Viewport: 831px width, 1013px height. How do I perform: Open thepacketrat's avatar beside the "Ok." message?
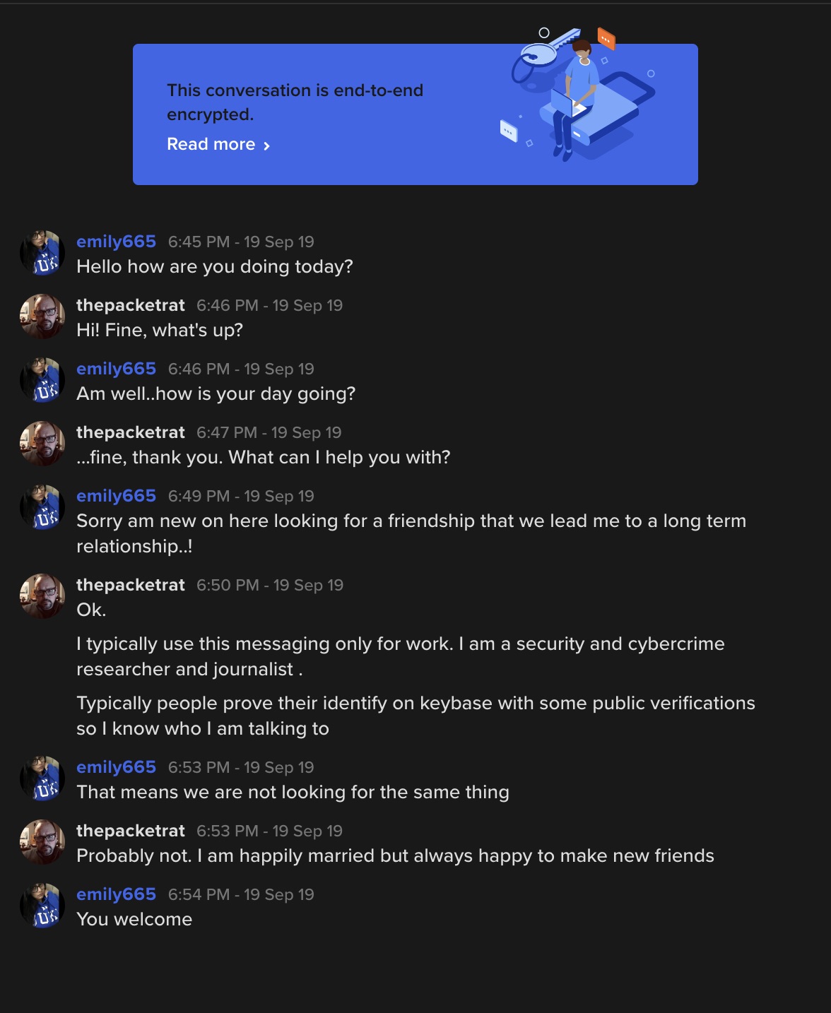pyautogui.click(x=42, y=596)
